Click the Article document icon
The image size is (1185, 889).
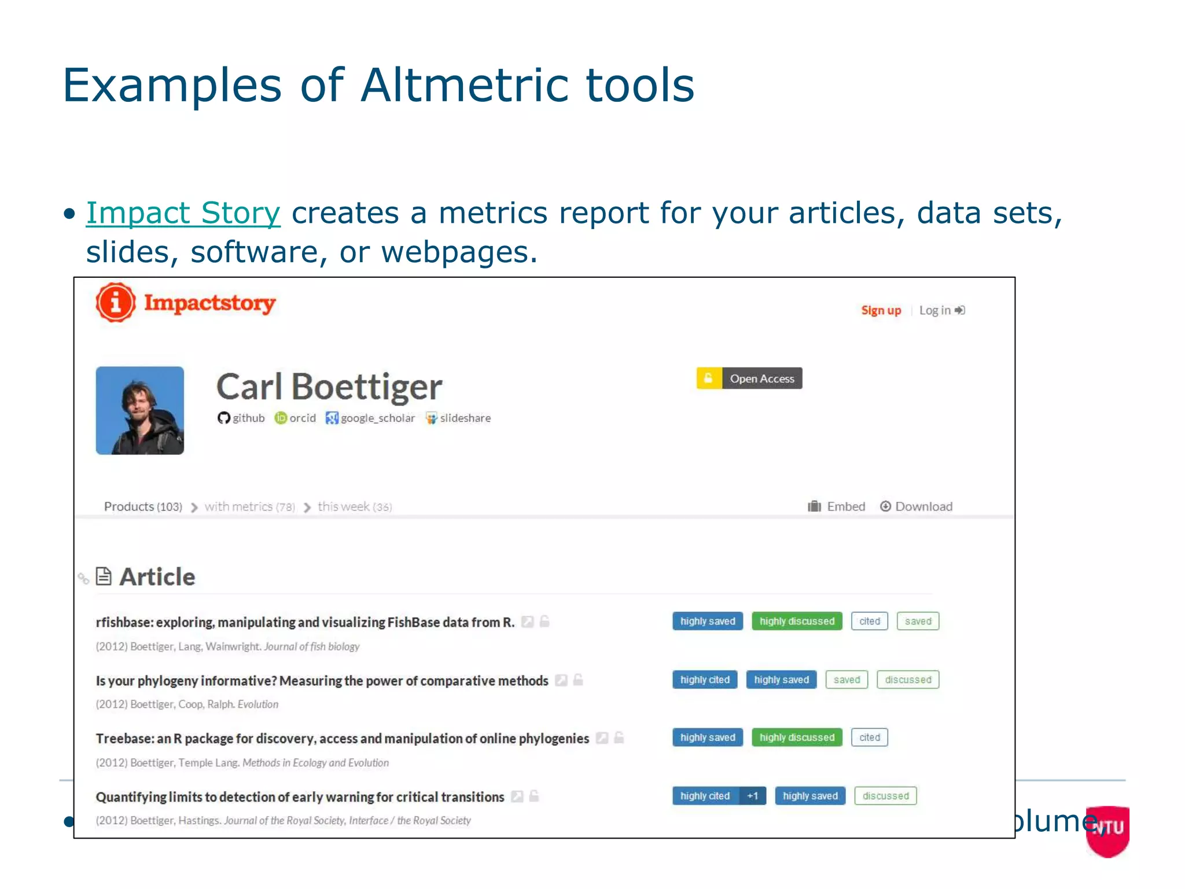[x=104, y=576]
